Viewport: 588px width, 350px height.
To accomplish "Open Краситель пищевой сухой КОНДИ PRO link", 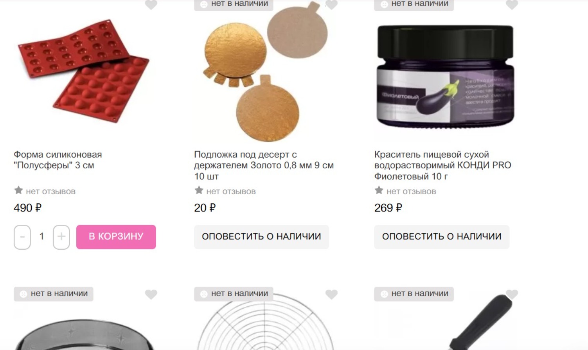I will coord(442,165).
